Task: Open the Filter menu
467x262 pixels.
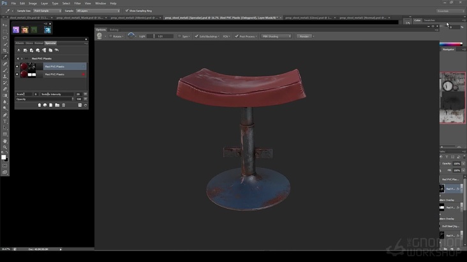Action: point(77,3)
